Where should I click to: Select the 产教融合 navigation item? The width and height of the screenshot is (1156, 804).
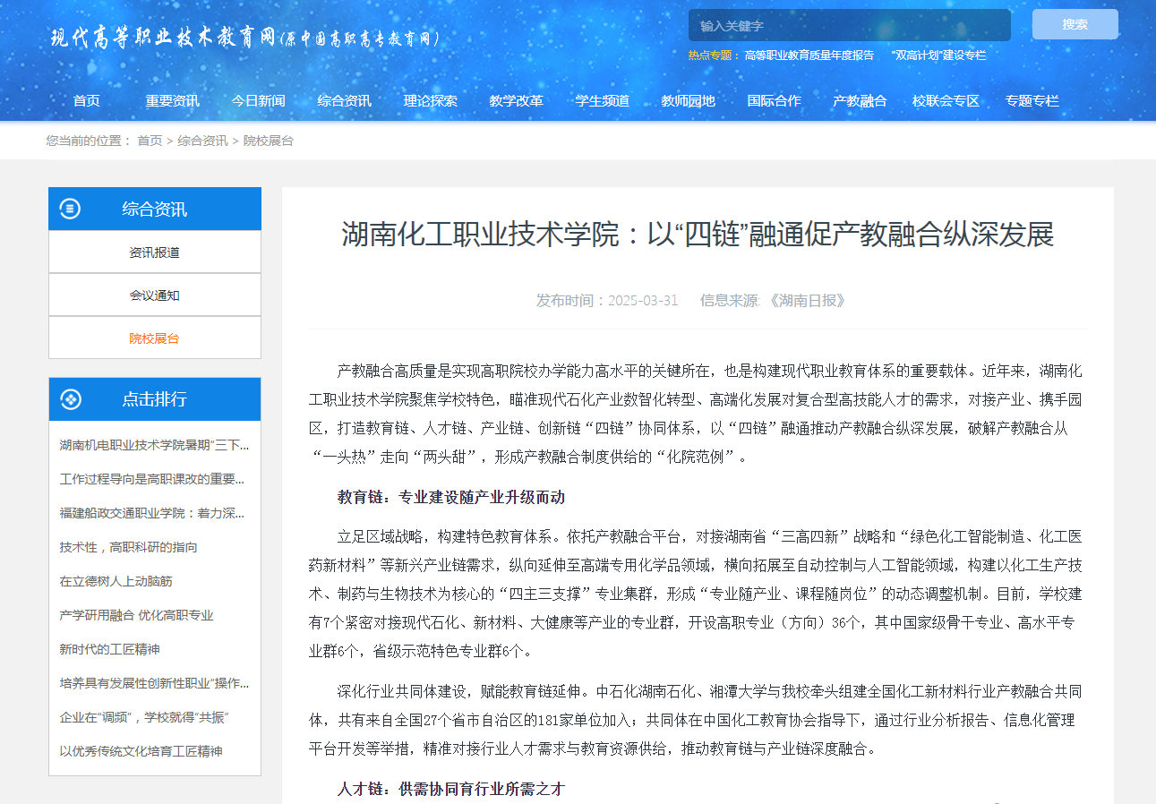pyautogui.click(x=860, y=101)
